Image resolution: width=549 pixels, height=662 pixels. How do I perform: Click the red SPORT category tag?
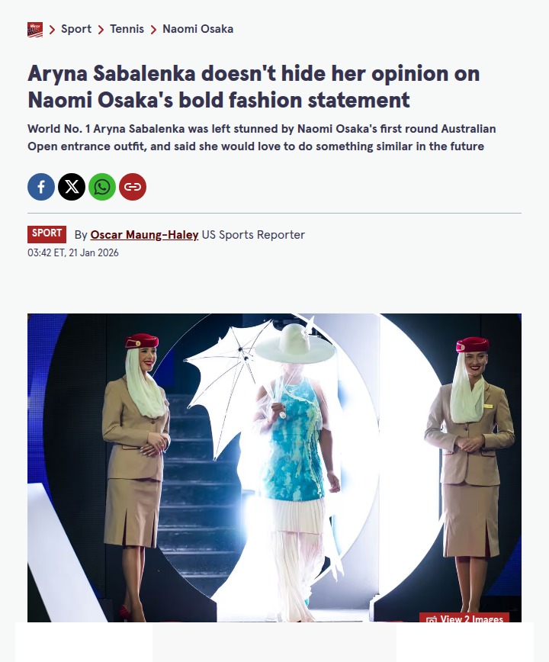pyautogui.click(x=47, y=234)
